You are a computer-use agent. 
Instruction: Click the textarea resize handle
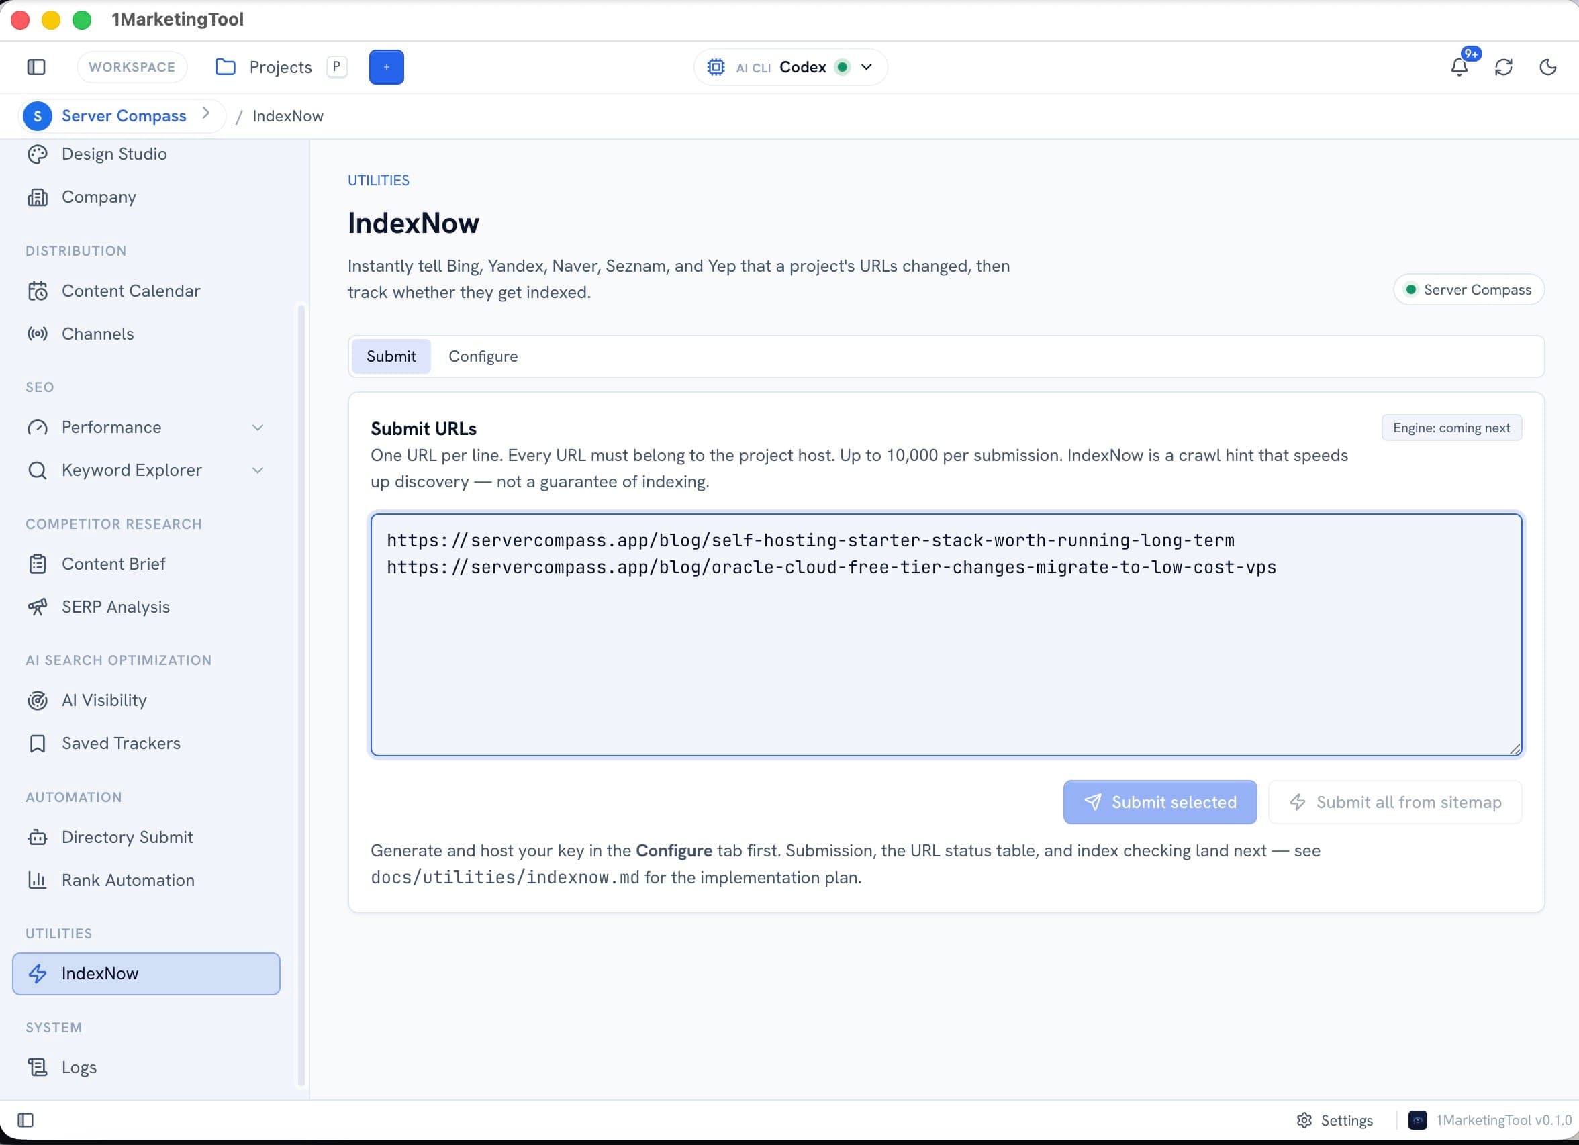pos(1515,749)
